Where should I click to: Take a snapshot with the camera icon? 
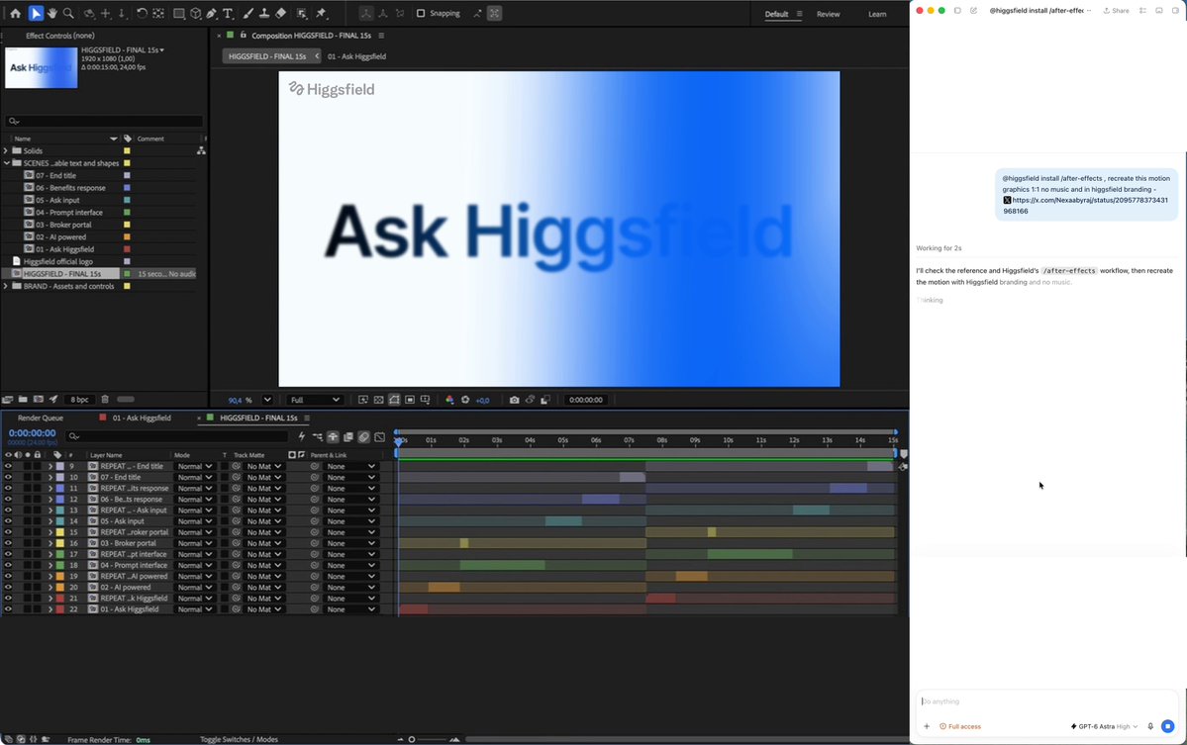coord(514,400)
